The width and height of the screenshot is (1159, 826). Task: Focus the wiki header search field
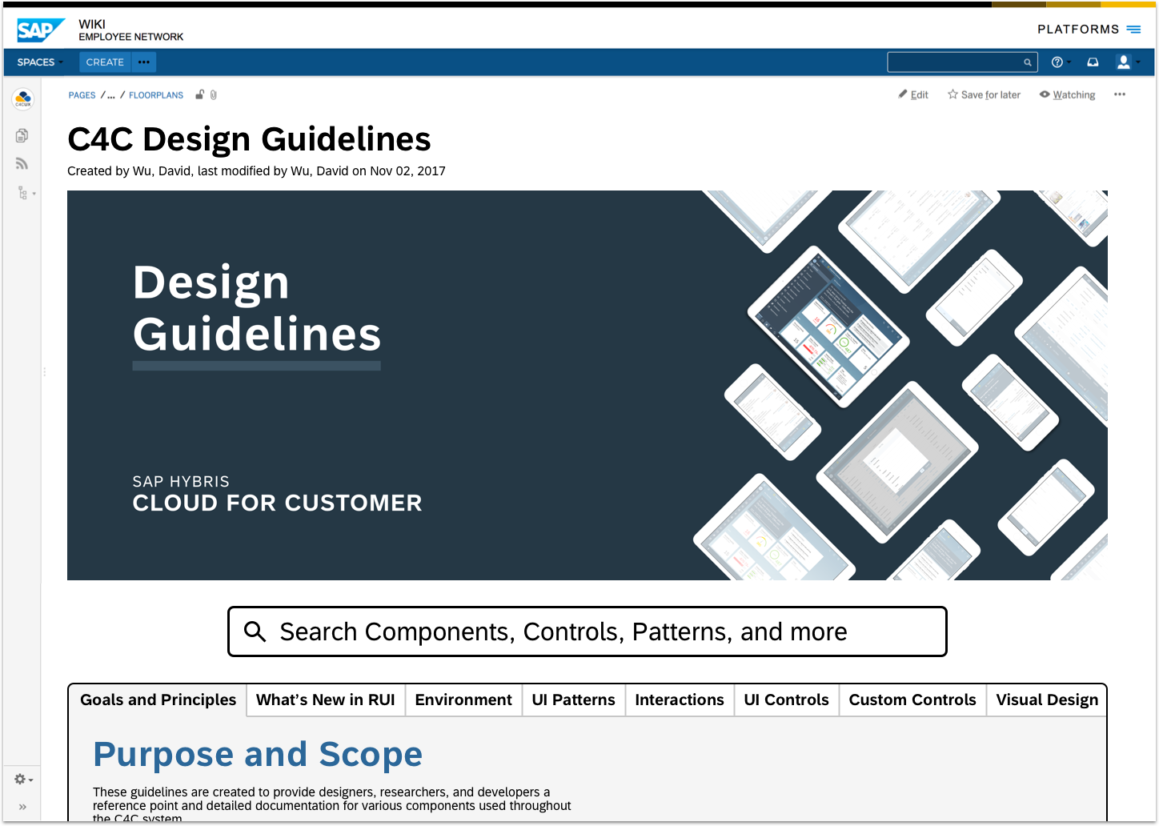pyautogui.click(x=962, y=62)
